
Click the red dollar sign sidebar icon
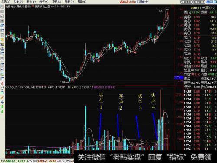coord(2,83)
